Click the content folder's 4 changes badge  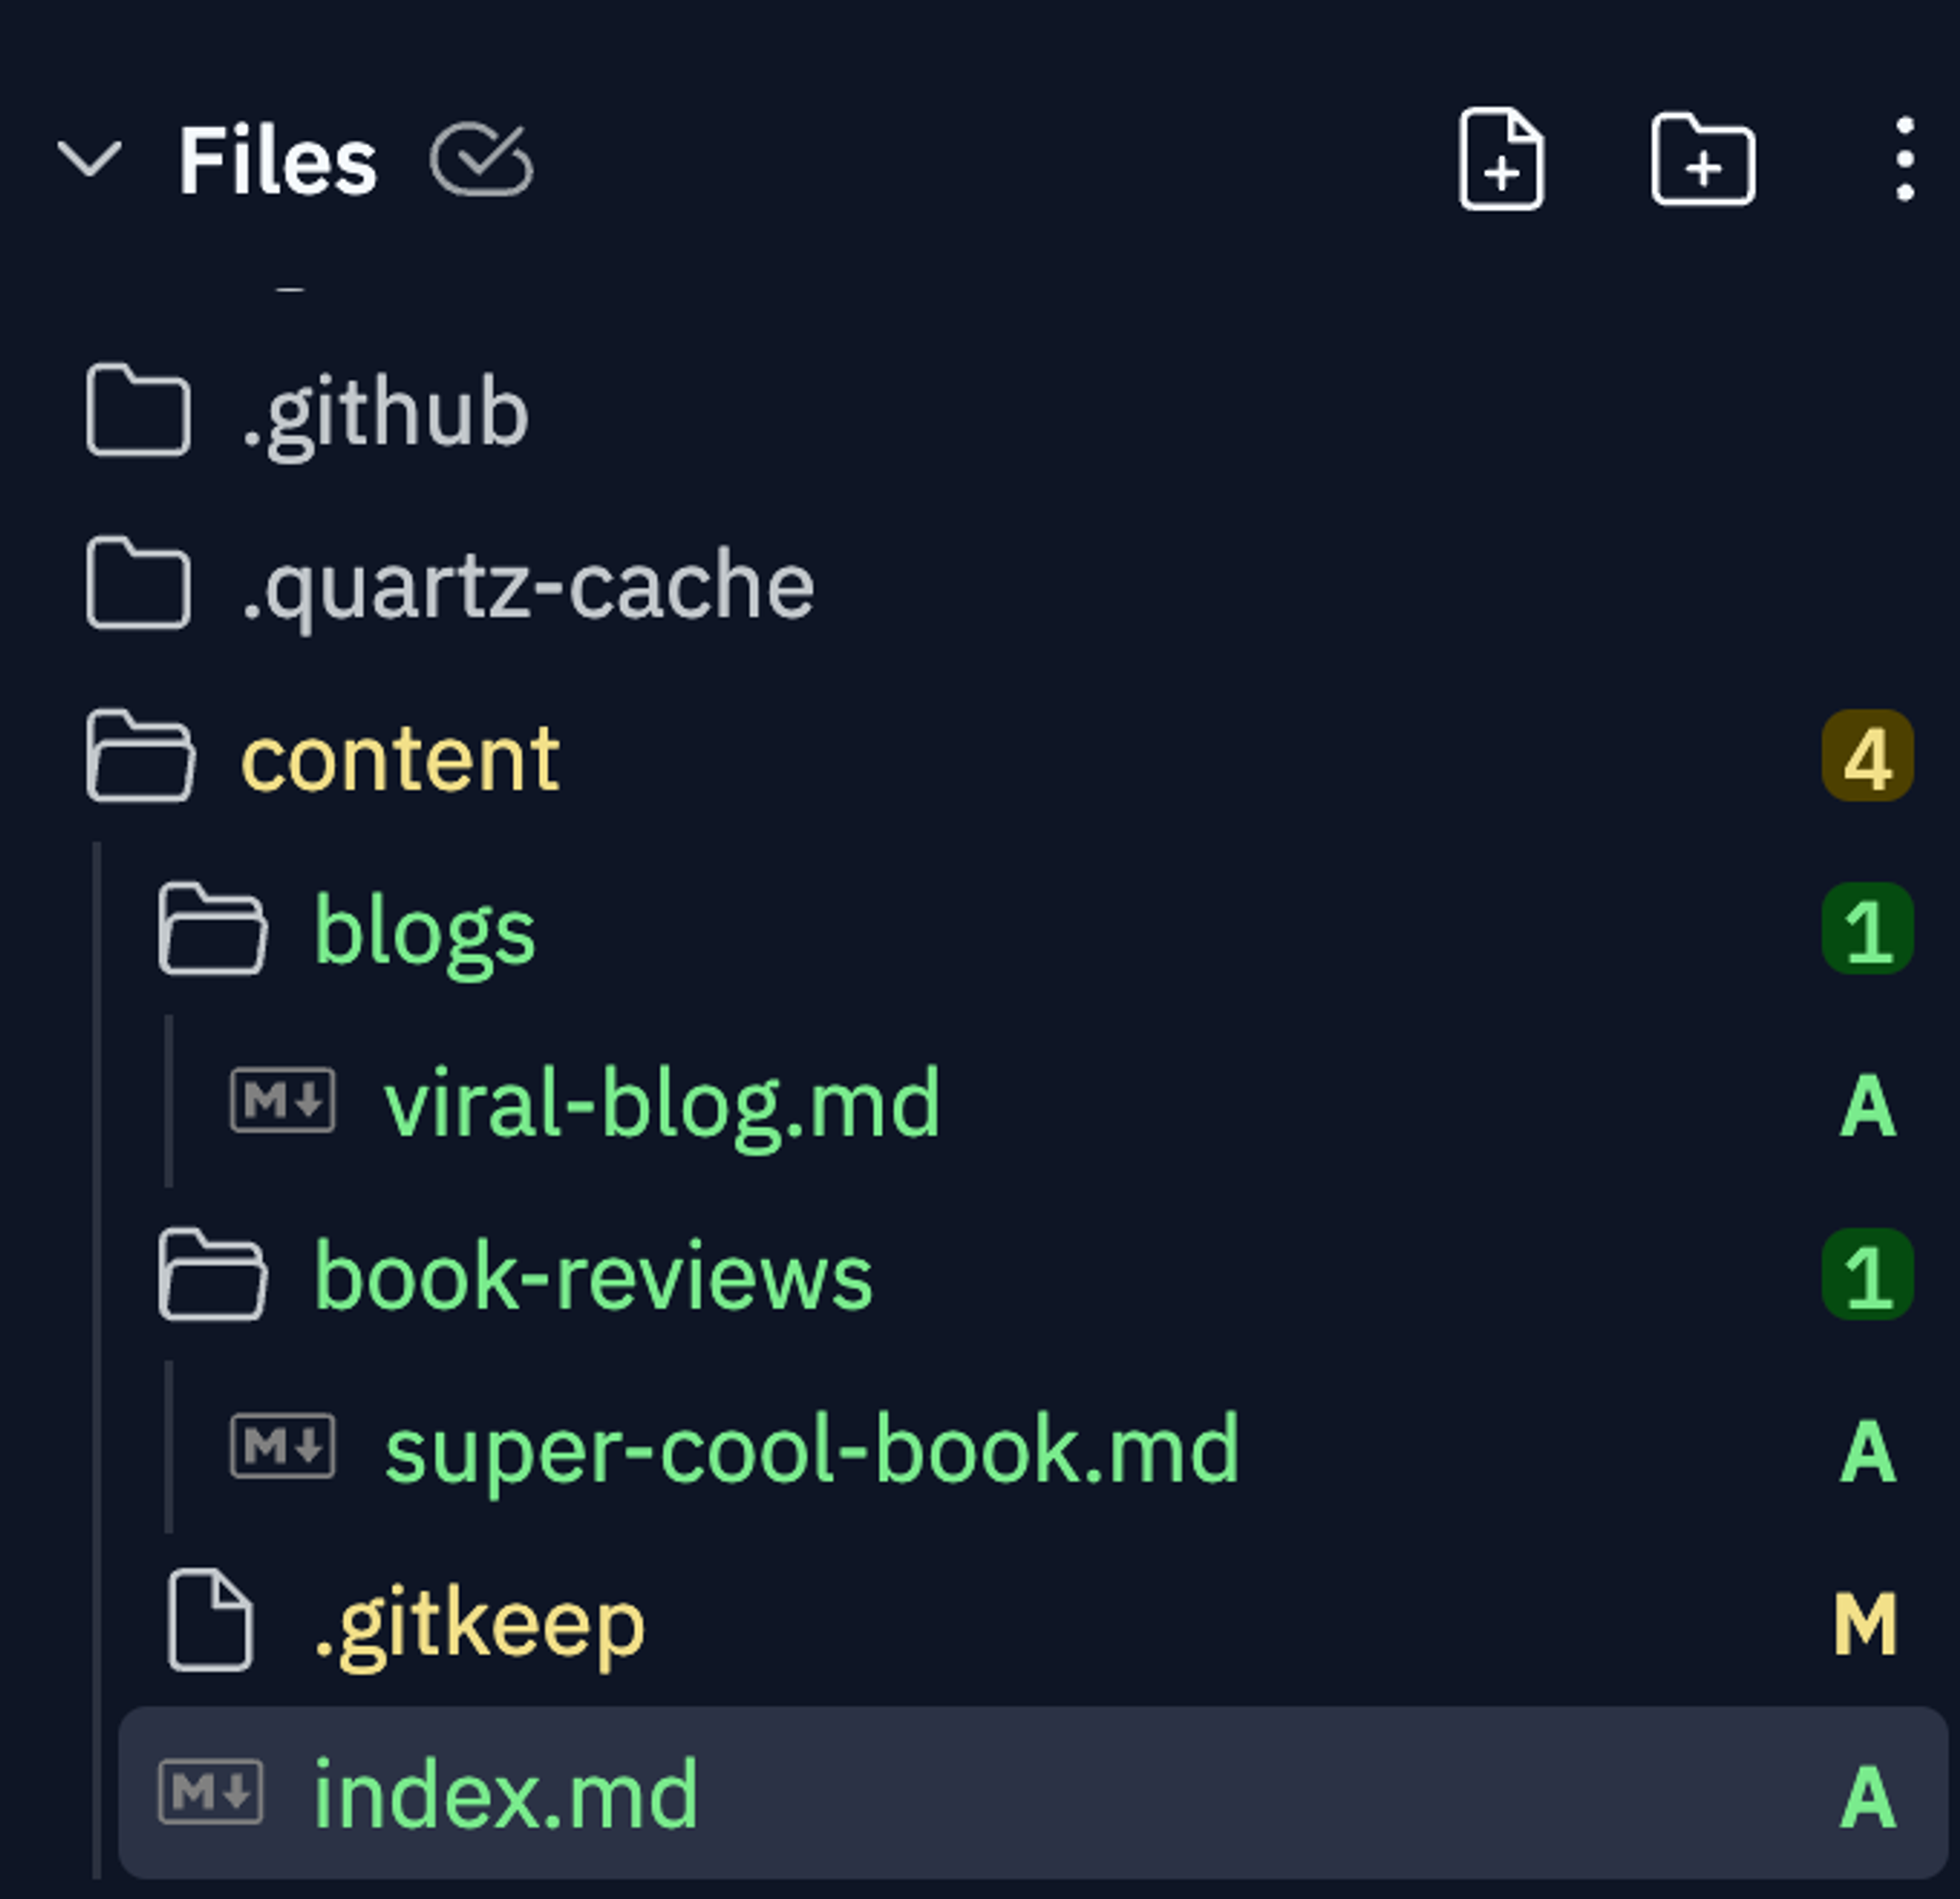pyautogui.click(x=1867, y=757)
